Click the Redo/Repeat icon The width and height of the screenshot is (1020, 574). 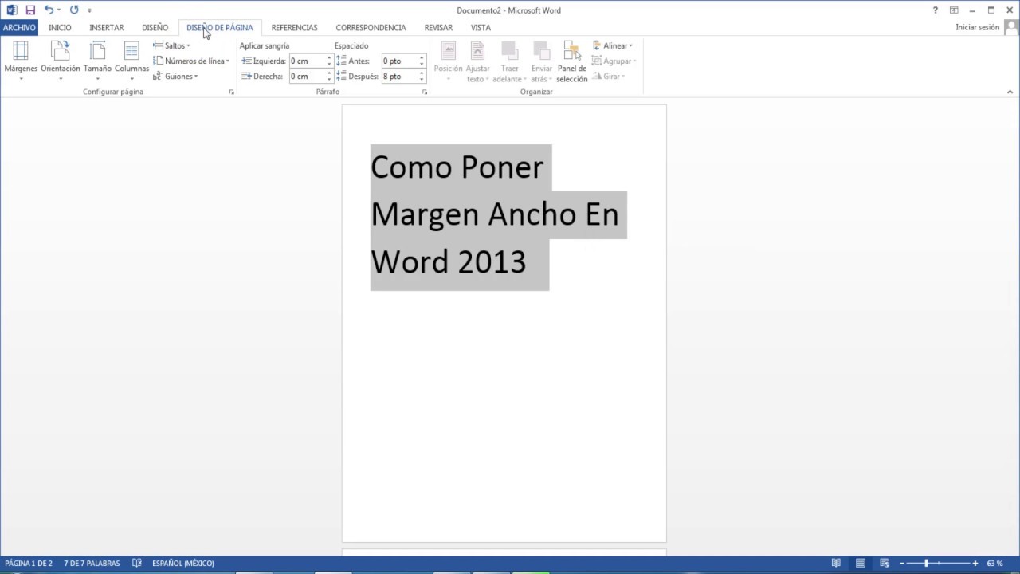[x=74, y=10]
